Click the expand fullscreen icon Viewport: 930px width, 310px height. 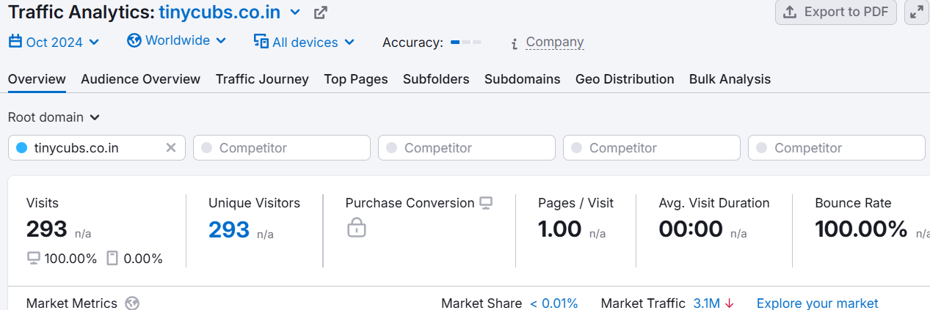[917, 12]
